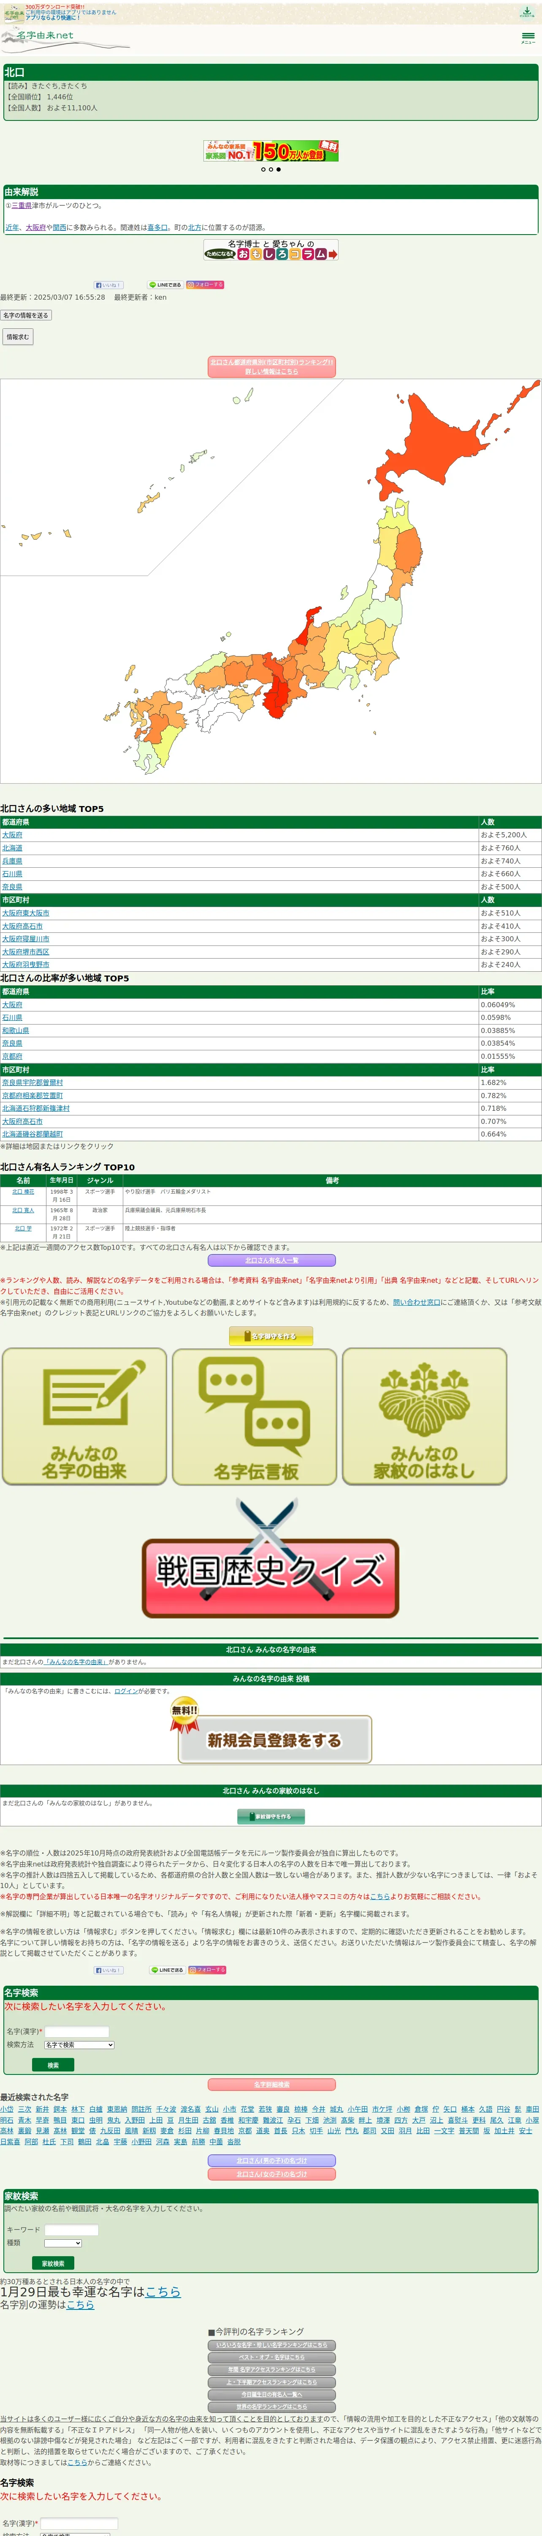The height and width of the screenshot is (2536, 542).
Task: Open the hamburger menu icon
Action: click(x=528, y=38)
